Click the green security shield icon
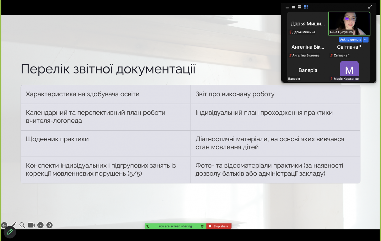Viewport: 381px width, 241px height. pyautogui.click(x=202, y=226)
